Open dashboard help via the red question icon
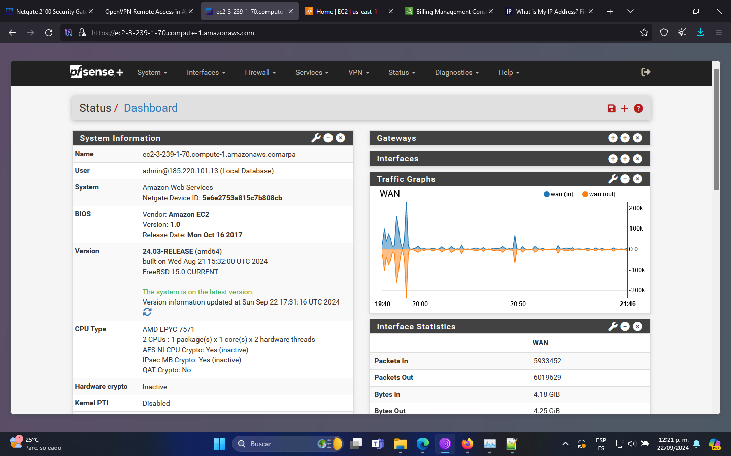Screen dimensions: 731x456 click(x=638, y=108)
